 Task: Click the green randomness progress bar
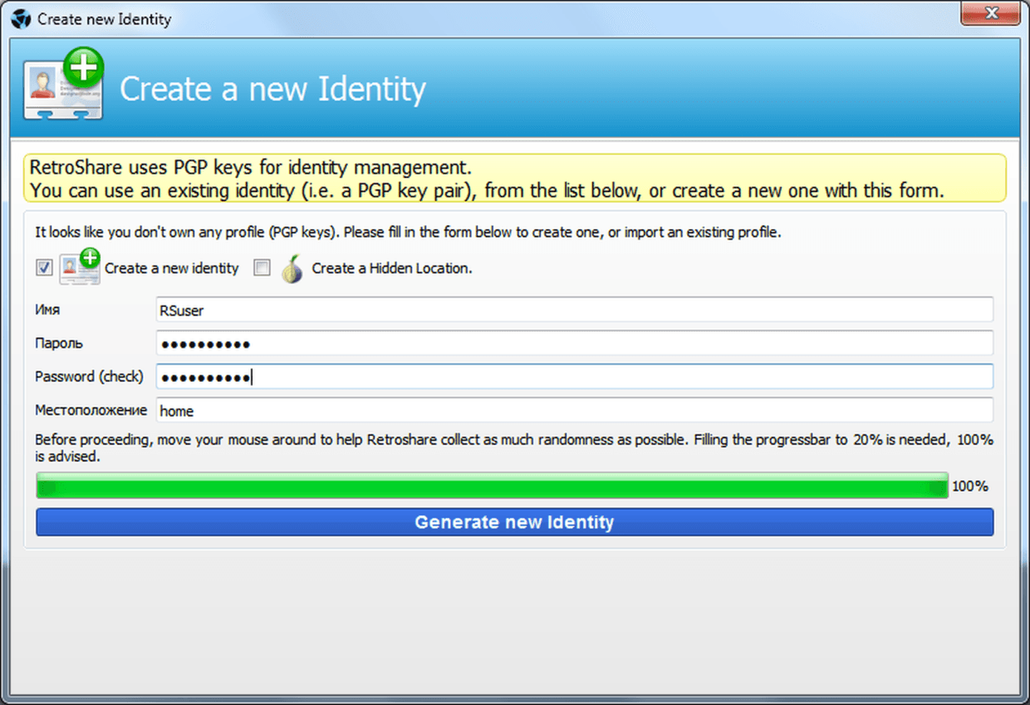click(x=491, y=486)
